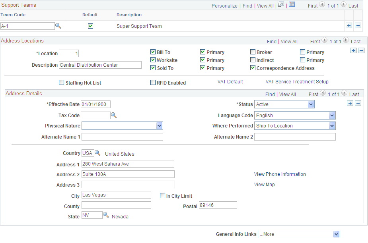
Task: Enable Primary checkbox next to Indirect
Action: [302, 60]
